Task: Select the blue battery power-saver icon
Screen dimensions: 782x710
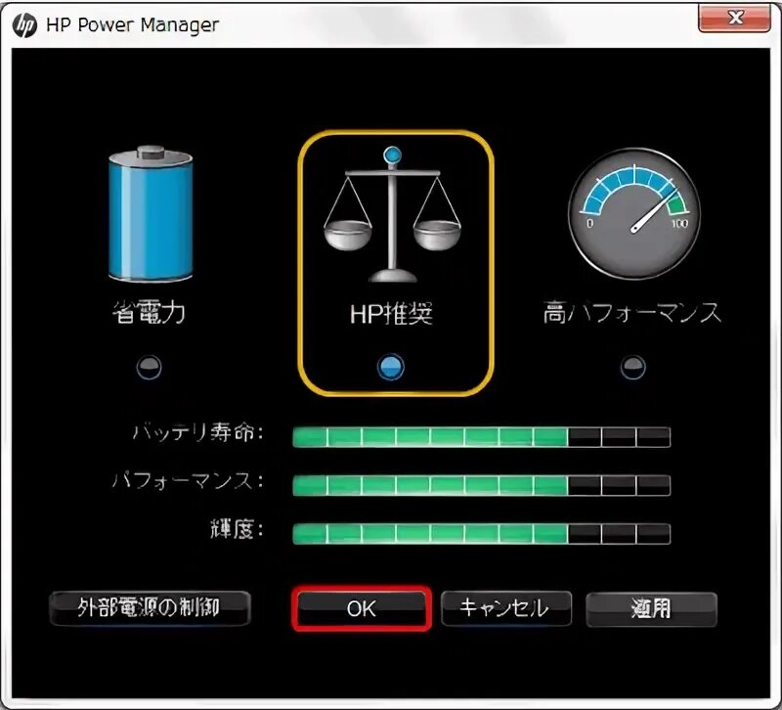Action: 151,213
